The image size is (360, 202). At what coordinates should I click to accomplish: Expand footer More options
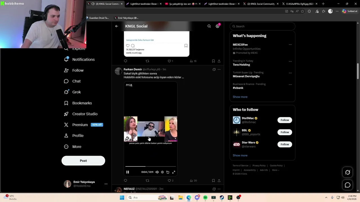[275, 170]
